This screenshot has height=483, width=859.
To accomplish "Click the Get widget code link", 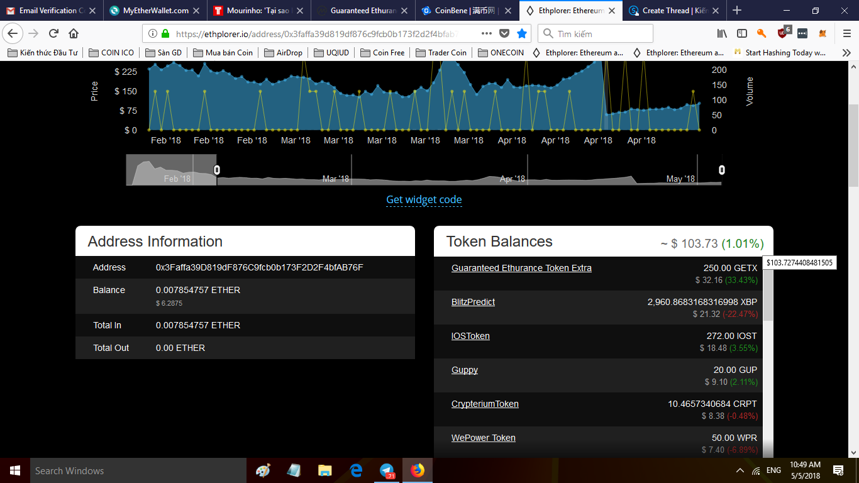I will coord(424,199).
